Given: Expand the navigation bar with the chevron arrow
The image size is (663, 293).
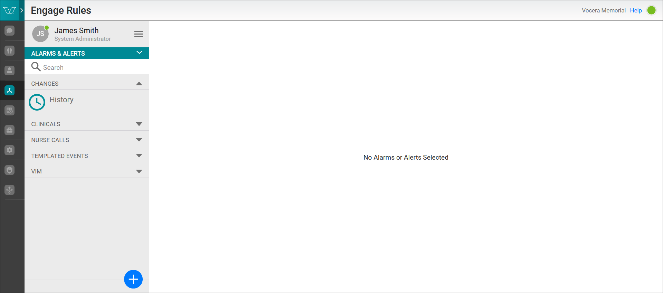Looking at the screenshot, I should tap(22, 10).
